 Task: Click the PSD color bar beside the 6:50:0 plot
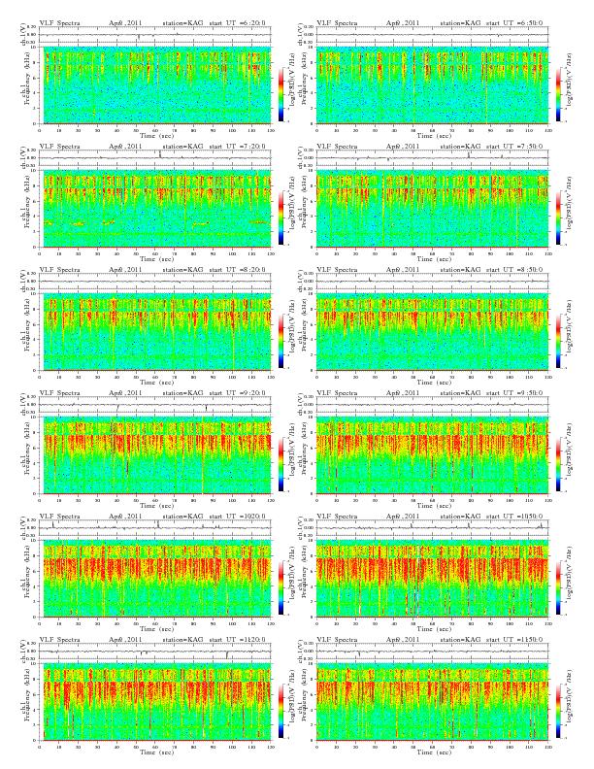point(559,94)
